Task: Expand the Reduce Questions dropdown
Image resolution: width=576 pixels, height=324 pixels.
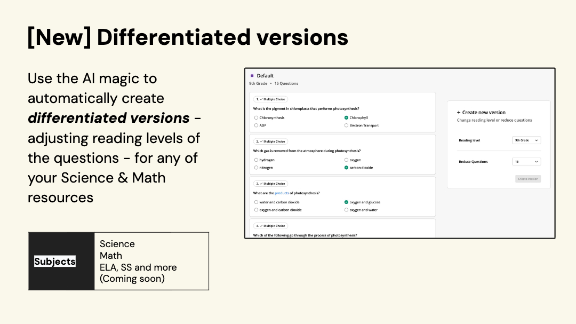Action: [526, 161]
